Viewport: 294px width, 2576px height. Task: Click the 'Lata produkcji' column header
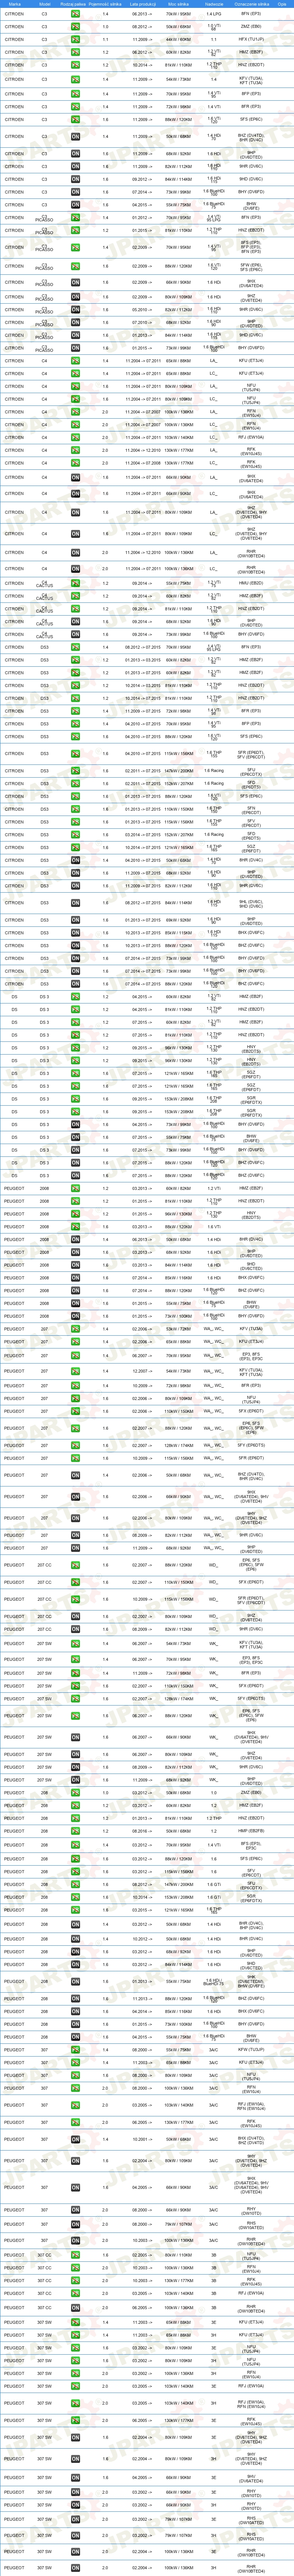pos(143,5)
